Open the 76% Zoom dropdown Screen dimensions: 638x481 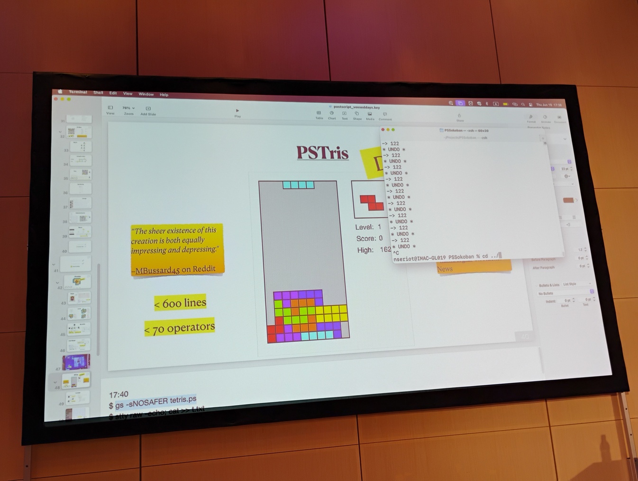(128, 111)
